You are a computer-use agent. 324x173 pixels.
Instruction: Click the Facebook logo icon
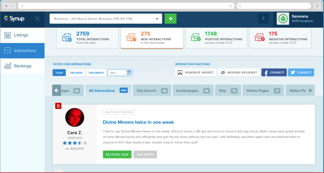(266, 73)
